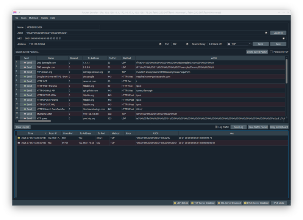This screenshot has height=220, width=303.
Task: Sort saved packets by Method column
Action: (127, 58)
